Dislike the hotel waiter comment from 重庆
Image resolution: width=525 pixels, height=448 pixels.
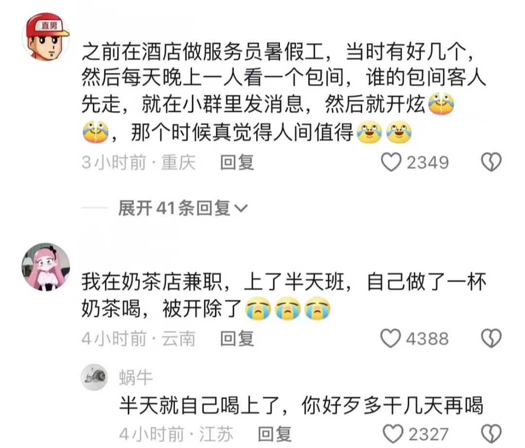491,162
